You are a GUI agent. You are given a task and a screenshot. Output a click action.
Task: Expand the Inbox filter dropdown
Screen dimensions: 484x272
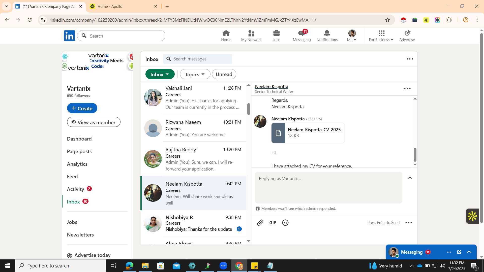point(160,74)
